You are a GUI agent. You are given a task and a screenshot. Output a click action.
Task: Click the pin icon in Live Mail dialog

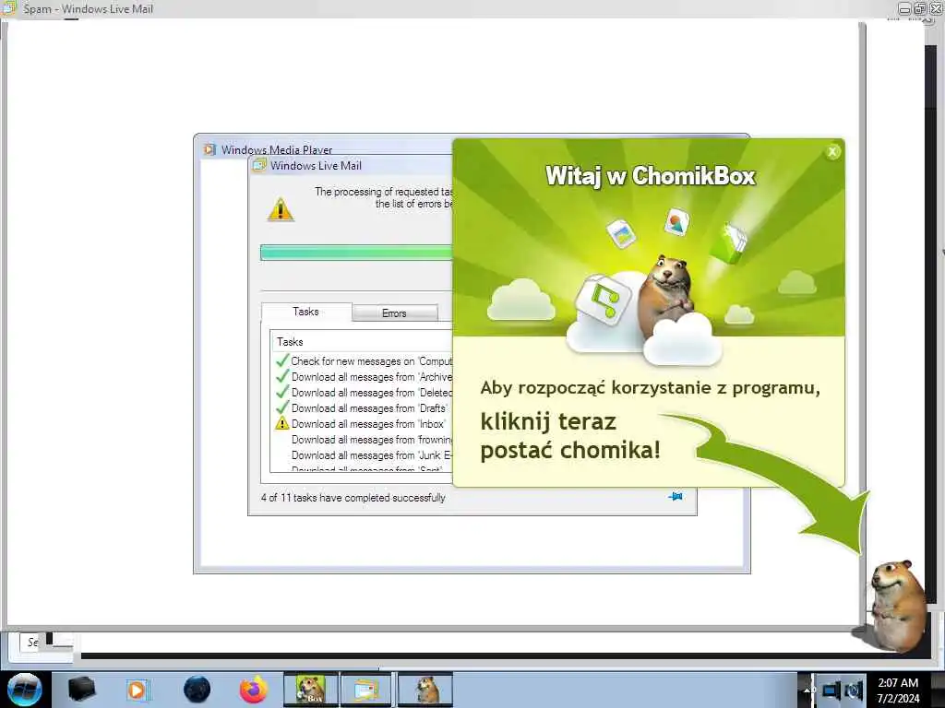[676, 497]
